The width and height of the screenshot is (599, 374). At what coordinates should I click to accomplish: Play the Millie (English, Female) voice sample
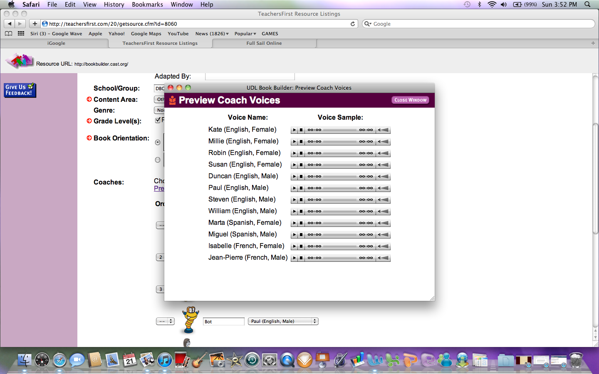(x=295, y=142)
